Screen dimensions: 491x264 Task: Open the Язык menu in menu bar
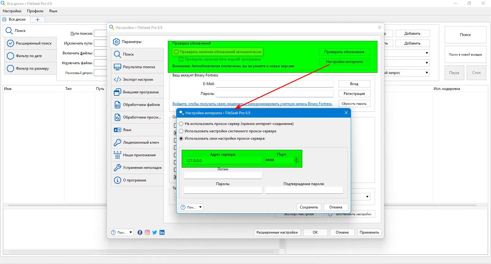[53, 11]
